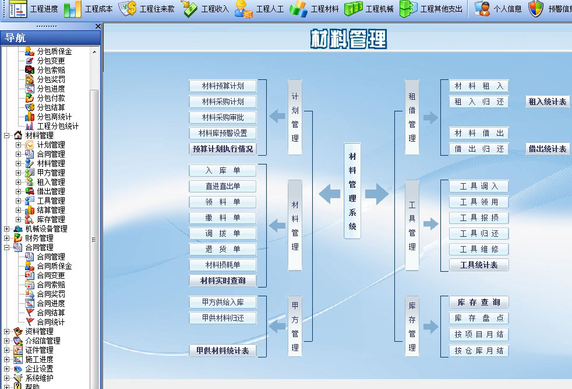Select 合同变更 in navigation tree
572x389 pixels.
51,275
